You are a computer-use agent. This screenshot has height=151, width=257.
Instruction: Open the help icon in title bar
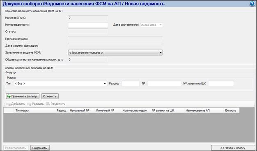[252, 4]
